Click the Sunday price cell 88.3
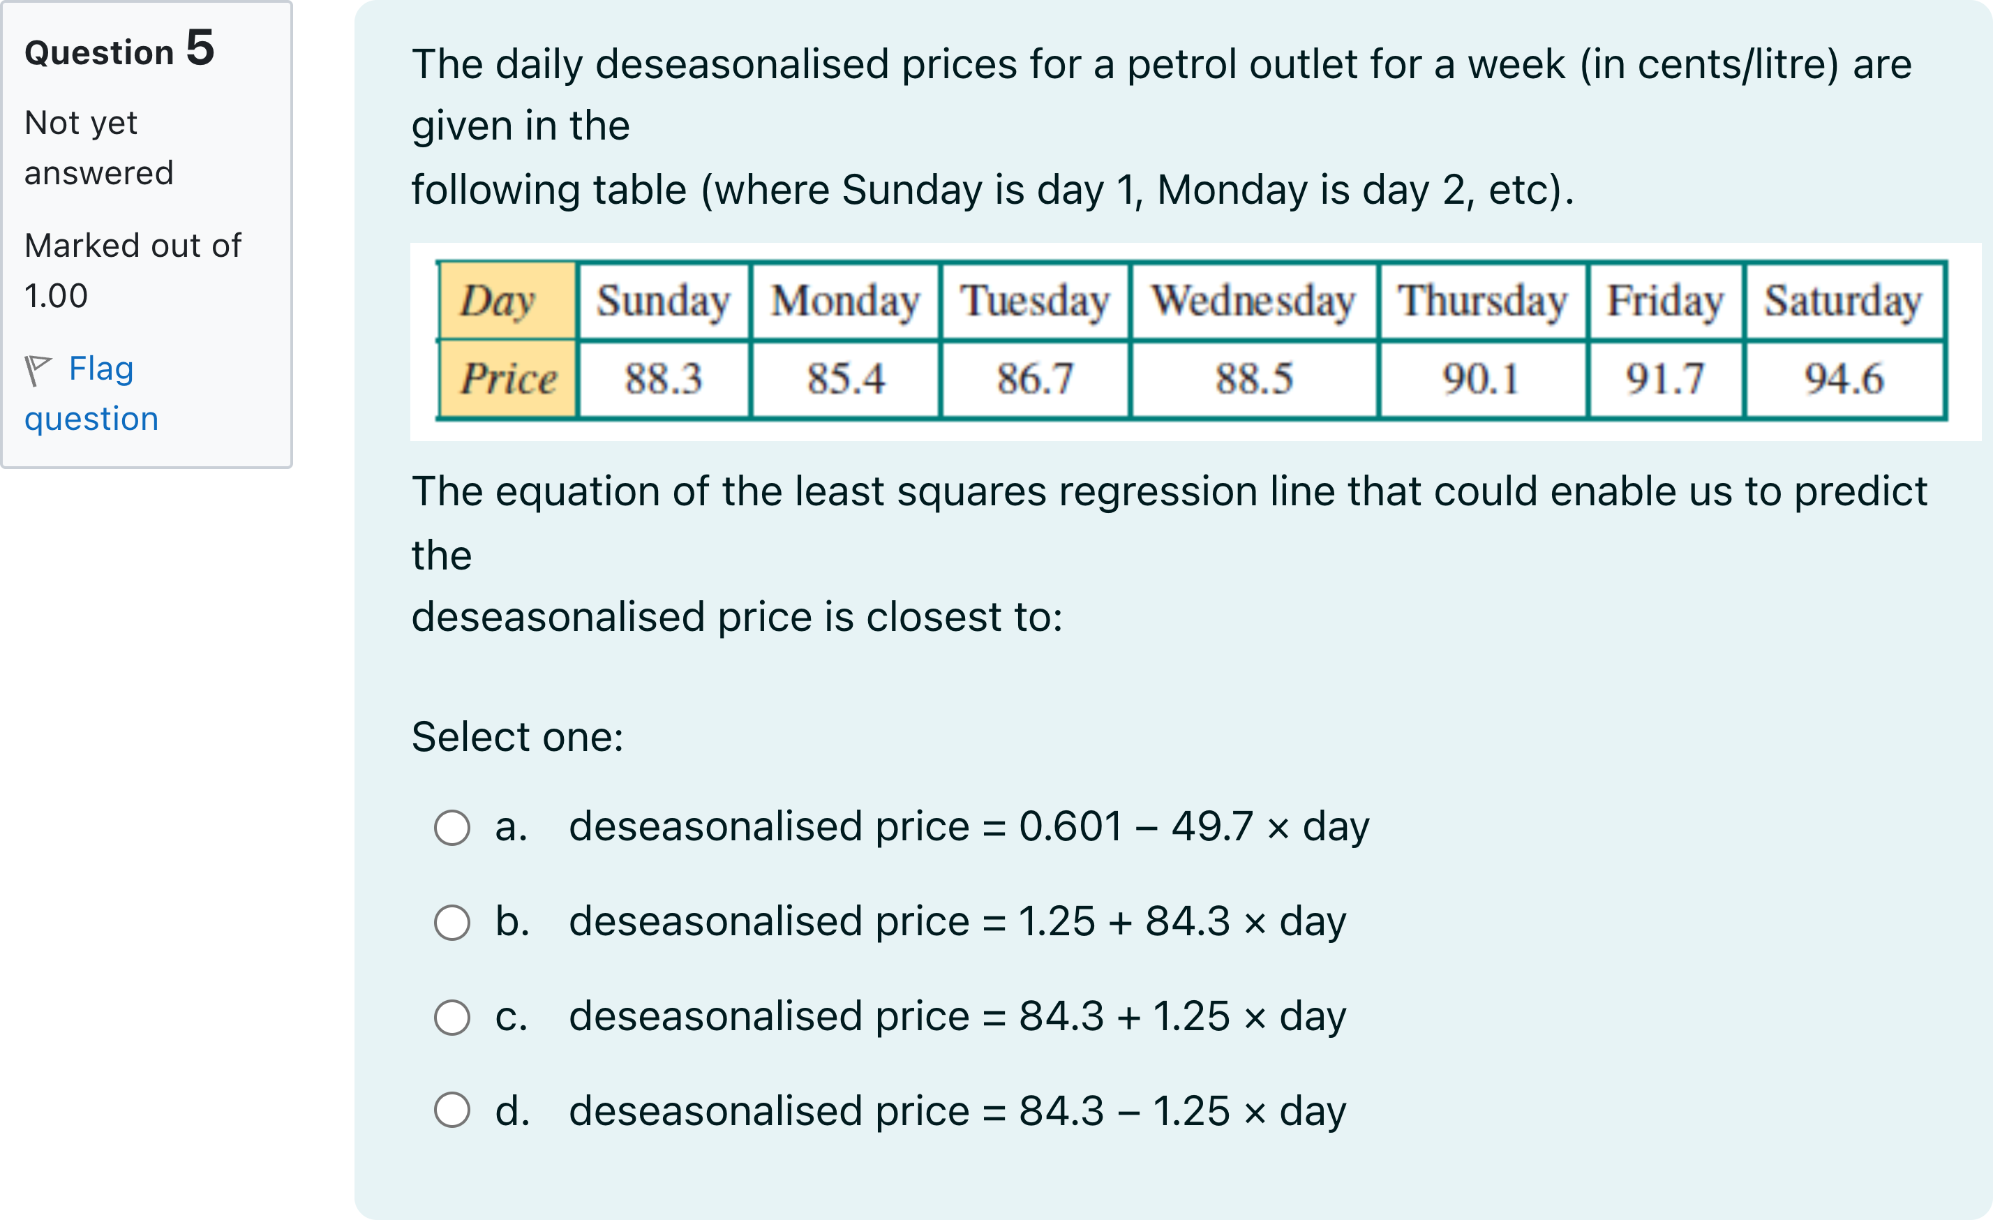This screenshot has height=1220, width=1993. tap(664, 378)
